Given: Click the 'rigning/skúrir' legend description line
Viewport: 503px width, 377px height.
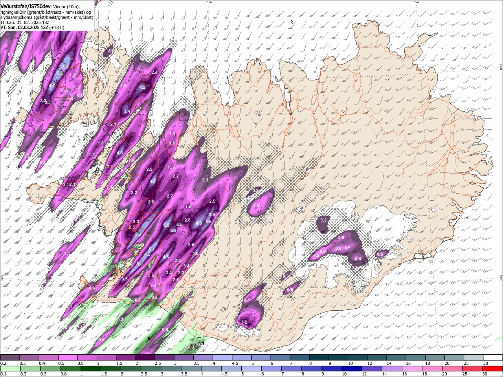Looking at the screenshot, I should point(45,12).
